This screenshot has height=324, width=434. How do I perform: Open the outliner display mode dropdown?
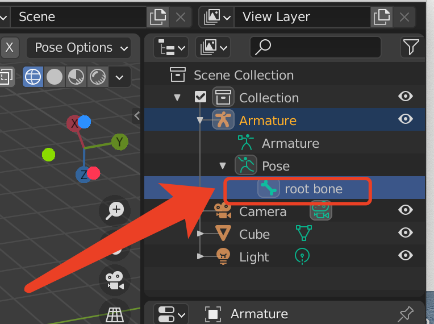[213, 47]
